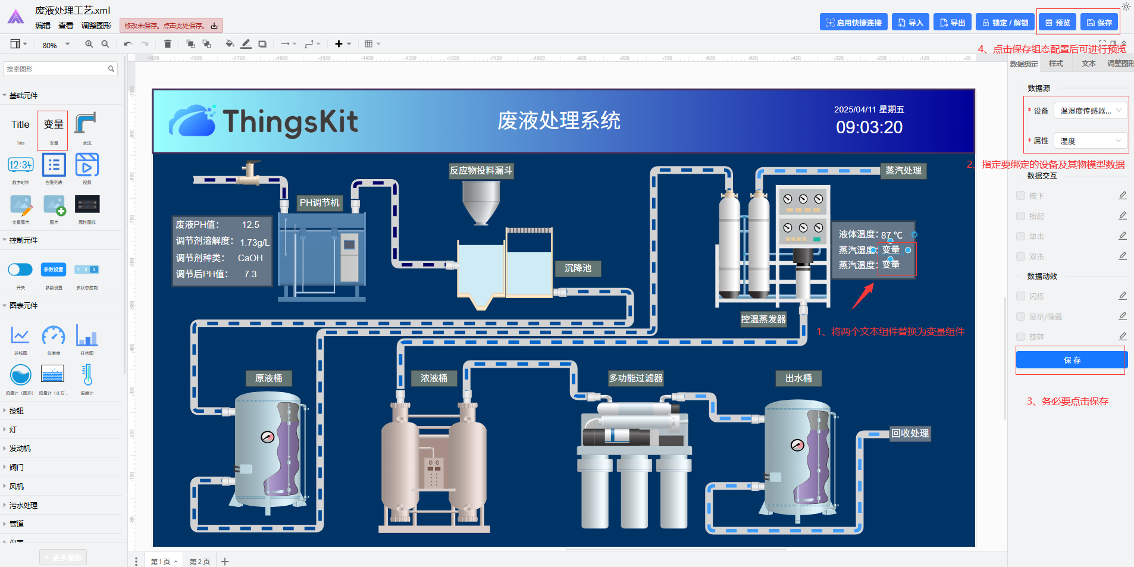Image resolution: width=1134 pixels, height=567 pixels.
Task: Choose the 温度计 thermometer element
Action: coord(87,380)
